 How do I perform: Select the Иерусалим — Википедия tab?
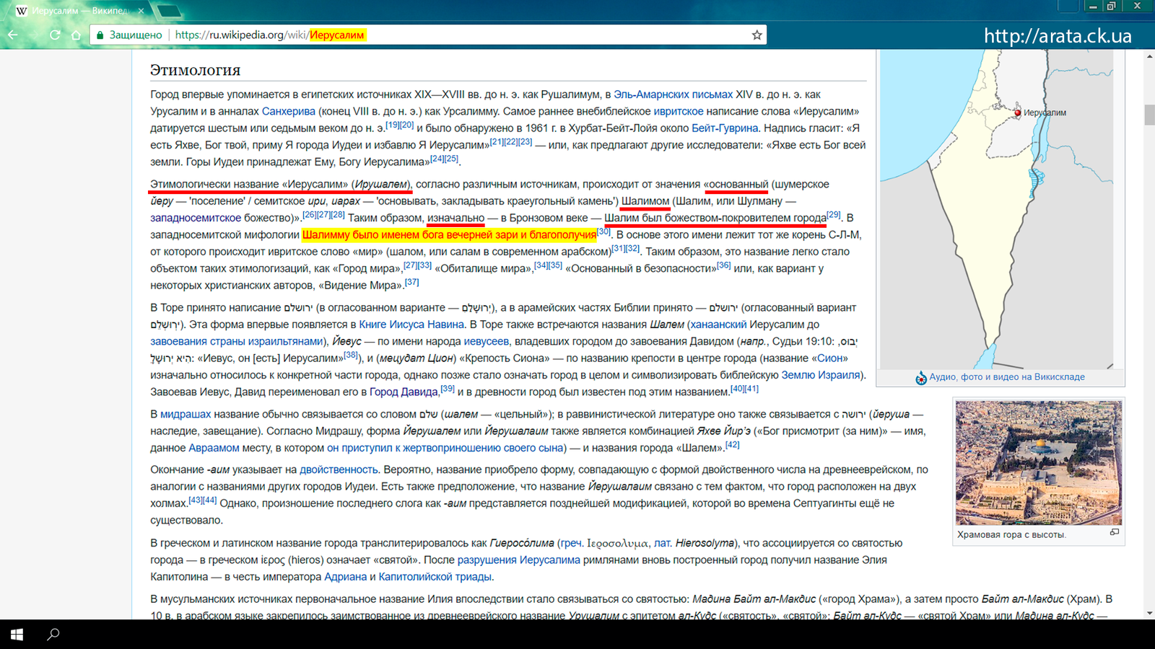79,11
